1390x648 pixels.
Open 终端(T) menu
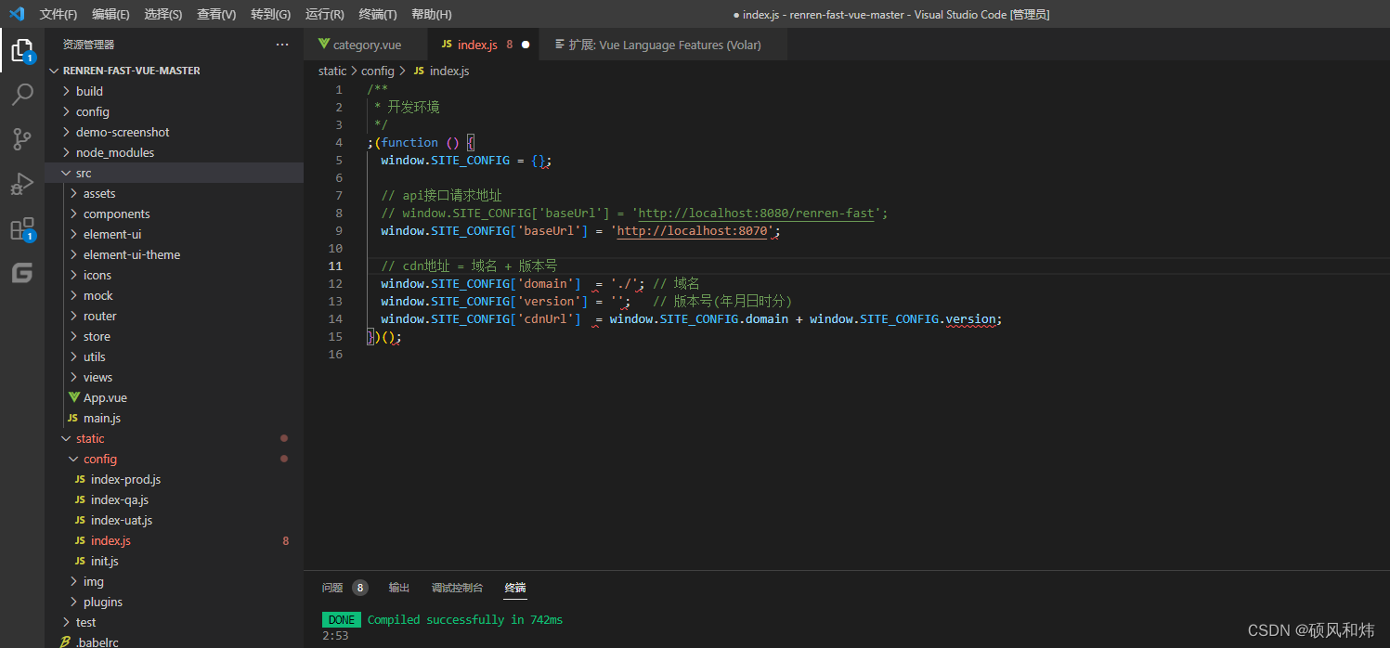(x=378, y=15)
